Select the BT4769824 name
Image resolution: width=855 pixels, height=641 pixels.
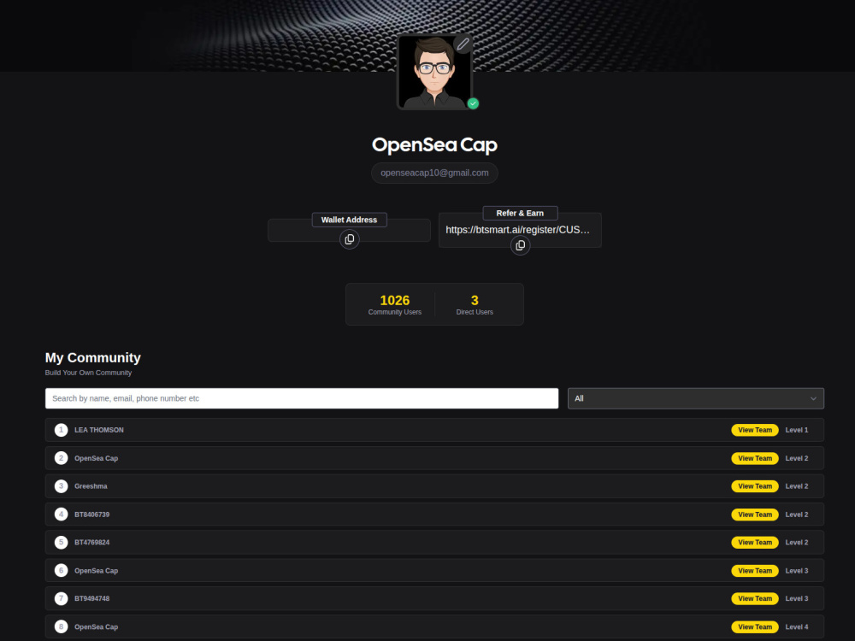point(92,543)
